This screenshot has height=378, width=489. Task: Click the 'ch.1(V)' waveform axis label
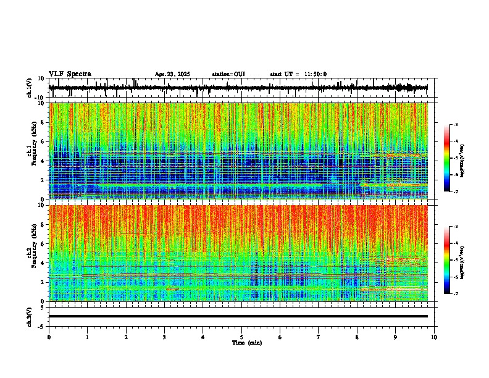click(x=30, y=88)
